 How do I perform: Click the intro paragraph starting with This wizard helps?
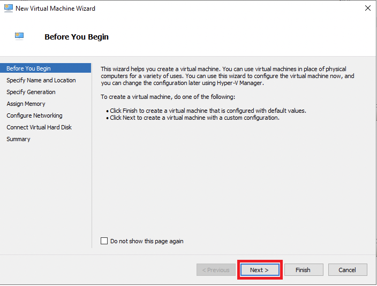(228, 76)
